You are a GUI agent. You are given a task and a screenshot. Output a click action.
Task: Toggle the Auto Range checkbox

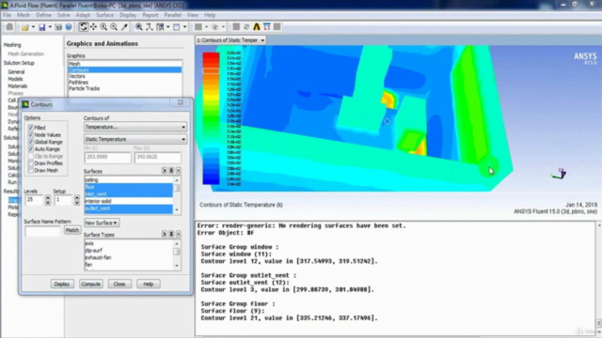(x=31, y=149)
